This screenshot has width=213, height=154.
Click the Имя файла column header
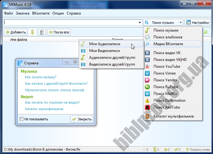click(x=57, y=40)
